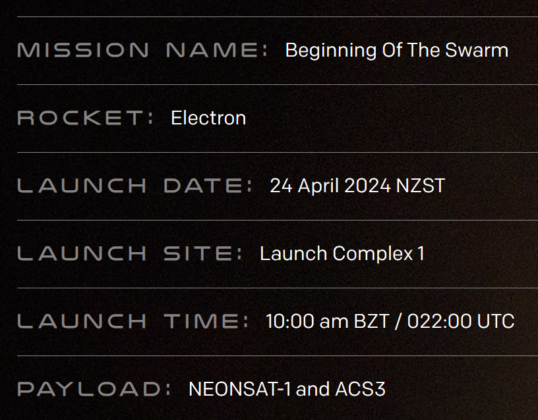Screen dimensions: 538x420
Task: Click the 'Launch Complex 1' value
Action: pos(342,254)
